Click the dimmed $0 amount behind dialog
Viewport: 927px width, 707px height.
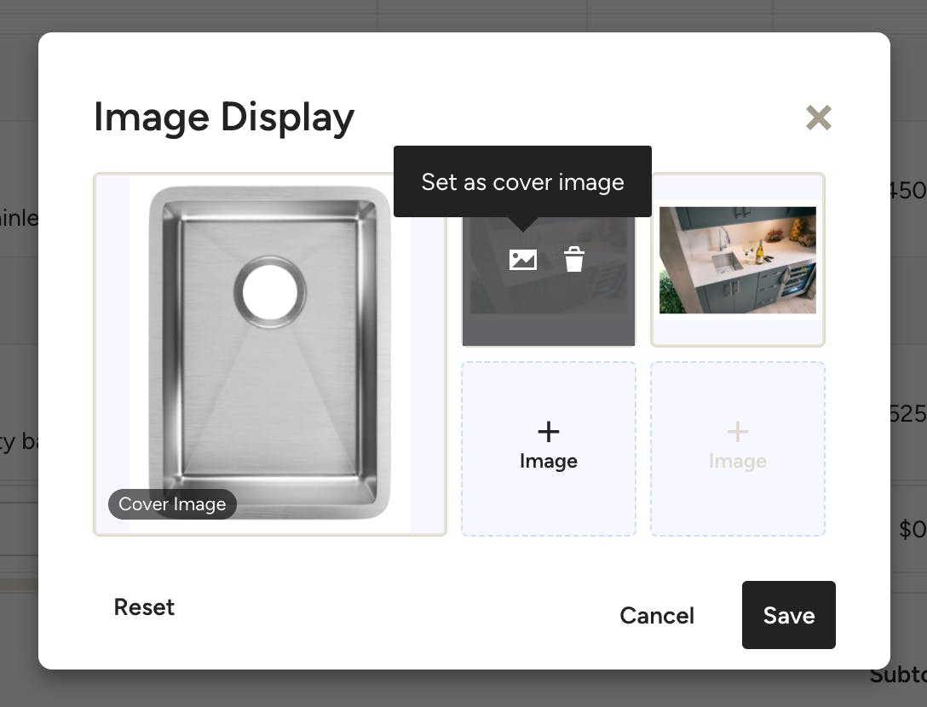tap(913, 529)
